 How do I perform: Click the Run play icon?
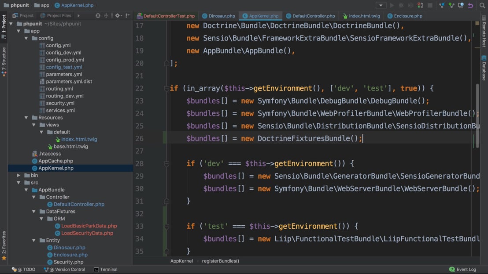(392, 5)
